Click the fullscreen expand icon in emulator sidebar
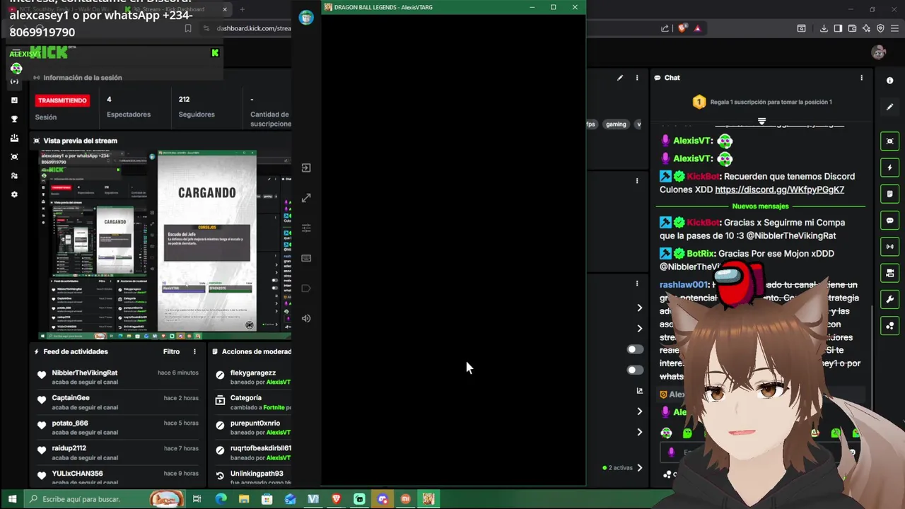Screen dimensions: 905x509 point(306,198)
